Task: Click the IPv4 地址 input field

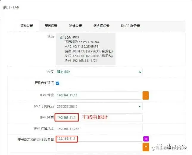Action: point(99,96)
